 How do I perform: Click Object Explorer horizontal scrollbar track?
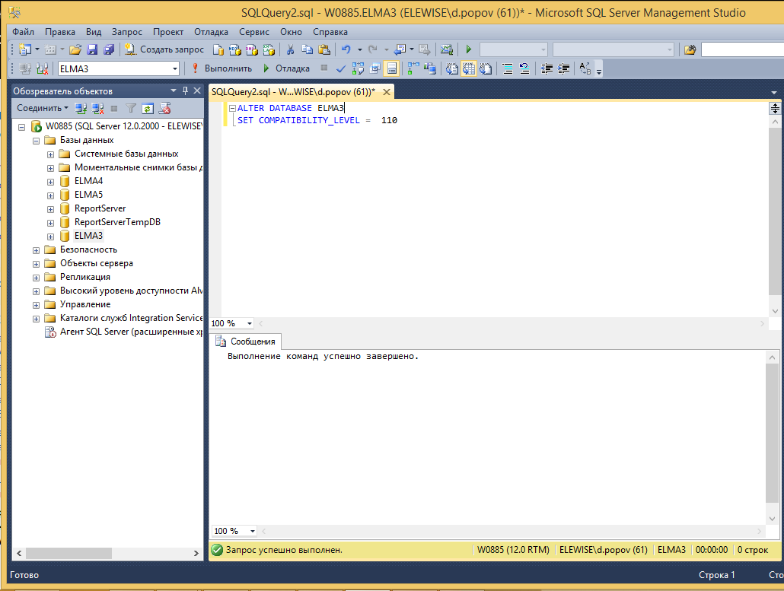point(152,553)
